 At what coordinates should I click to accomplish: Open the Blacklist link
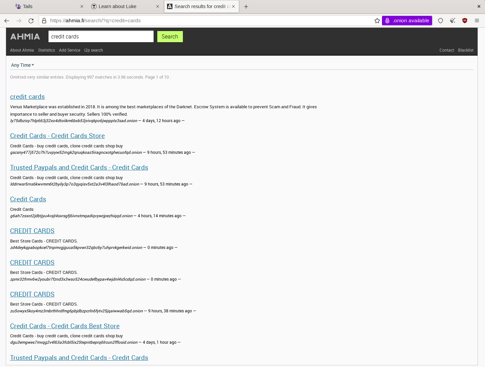465,50
